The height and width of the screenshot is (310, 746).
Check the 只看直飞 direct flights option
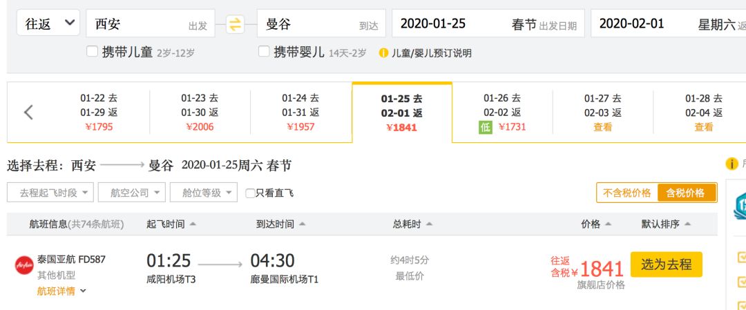pos(250,193)
